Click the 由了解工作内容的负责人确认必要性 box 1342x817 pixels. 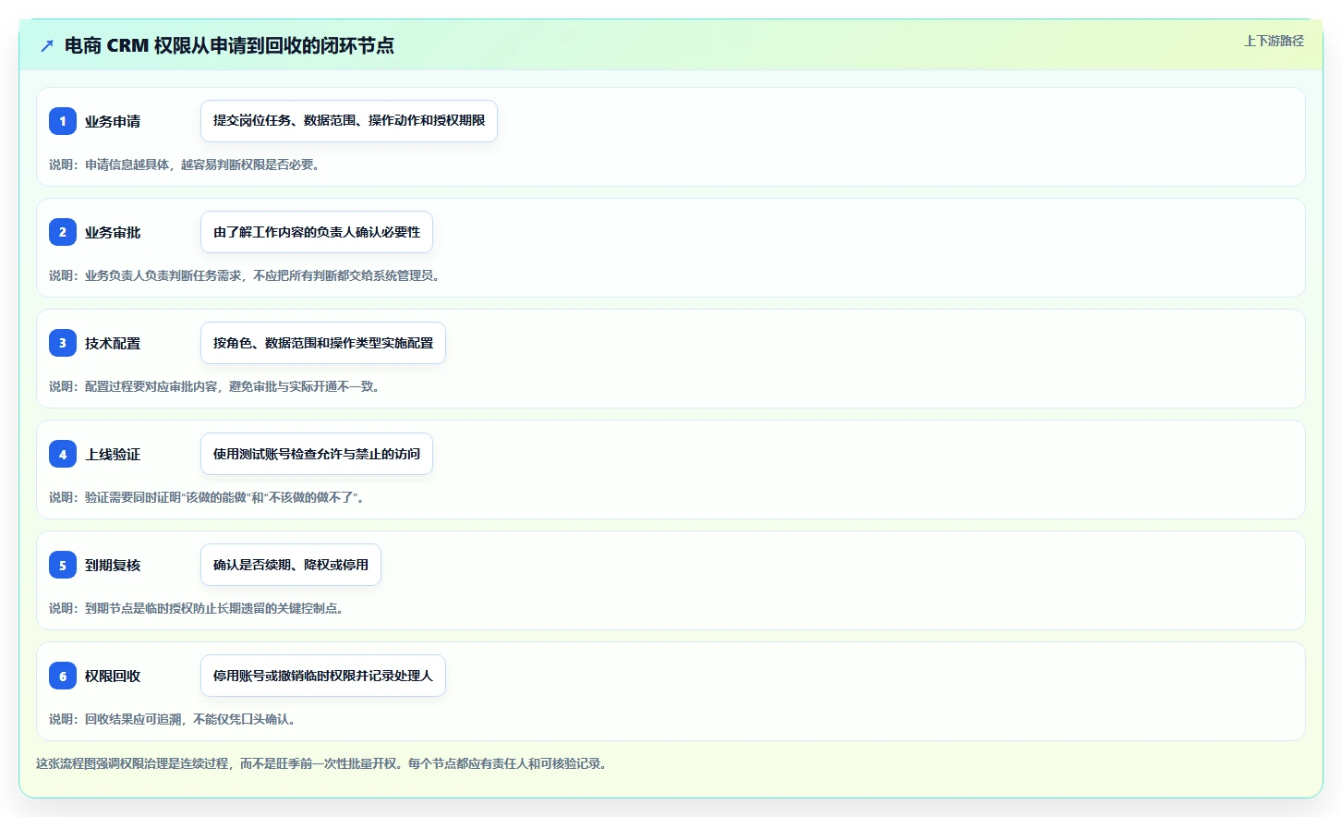(x=317, y=232)
